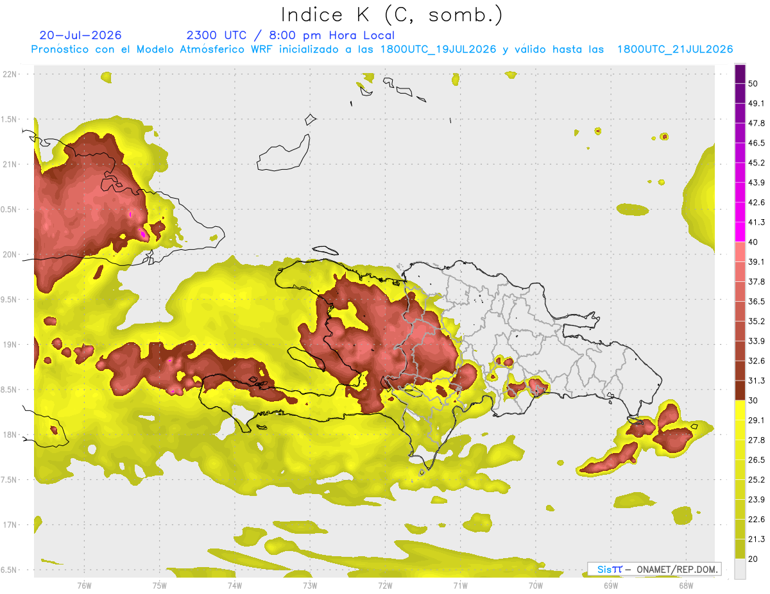The width and height of the screenshot is (770, 594).
Task: Click the legend value "40"
Action: tap(753, 242)
